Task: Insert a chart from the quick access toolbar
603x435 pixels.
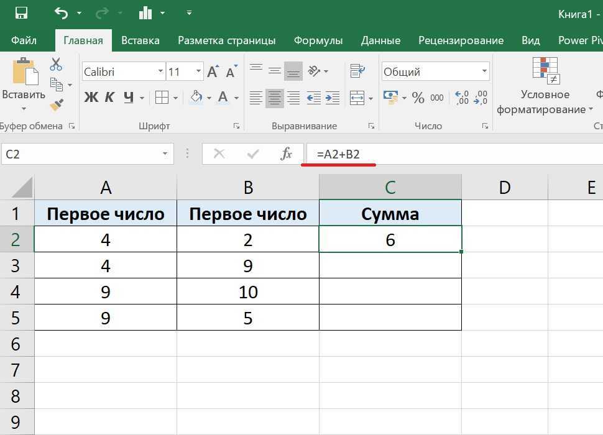Action: click(145, 13)
